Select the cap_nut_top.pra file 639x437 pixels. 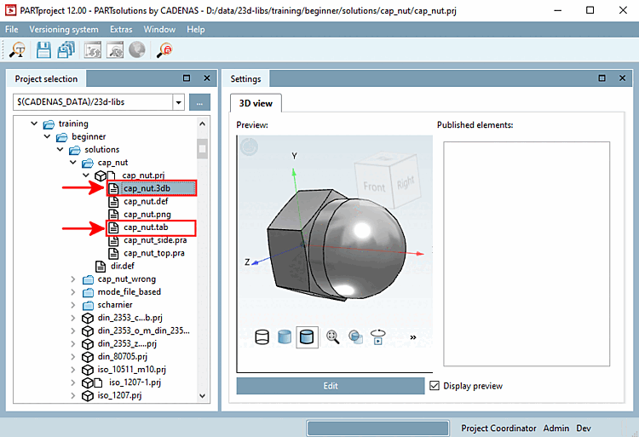[x=154, y=253]
